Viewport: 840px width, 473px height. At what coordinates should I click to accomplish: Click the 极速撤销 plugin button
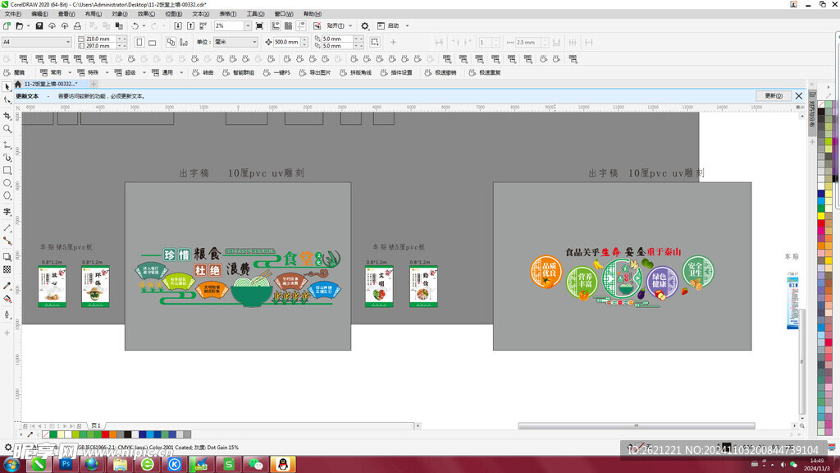tap(441, 72)
